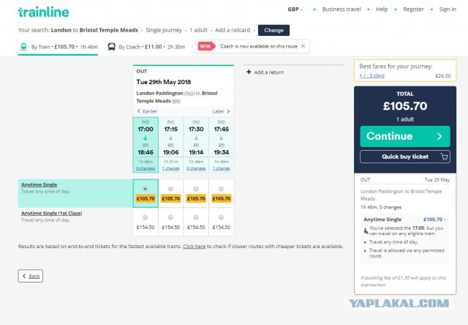Screen dimensions: 468x325
Task: Click the BRI station code link in heading
Action: click(176, 101)
